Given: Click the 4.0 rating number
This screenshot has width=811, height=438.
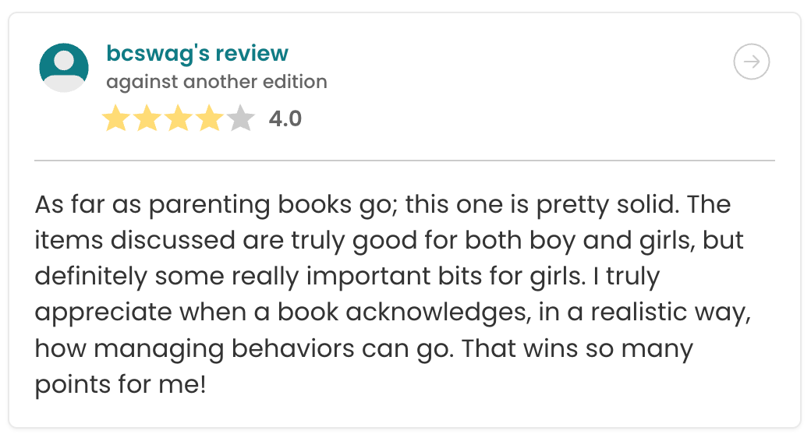Looking at the screenshot, I should 285,119.
